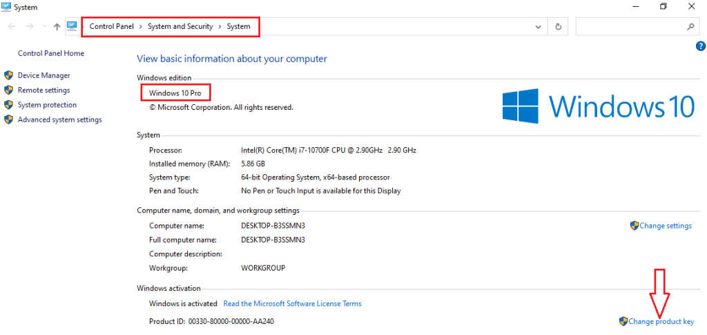Click the Forward navigation arrow
This screenshot has width=707, height=335.
(x=30, y=27)
